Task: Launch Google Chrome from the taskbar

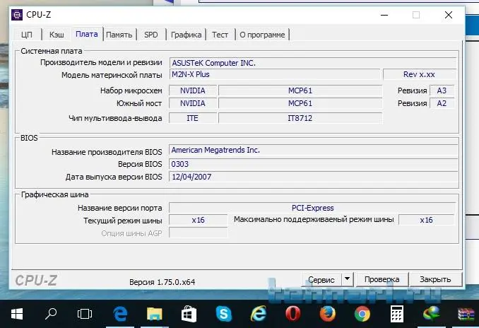Action: (x=362, y=314)
